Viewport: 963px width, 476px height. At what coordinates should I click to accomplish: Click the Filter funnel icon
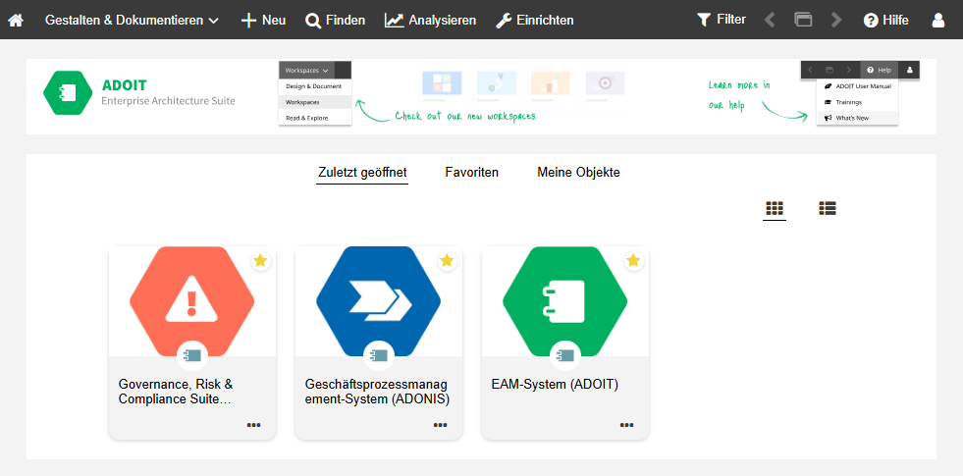pos(721,20)
